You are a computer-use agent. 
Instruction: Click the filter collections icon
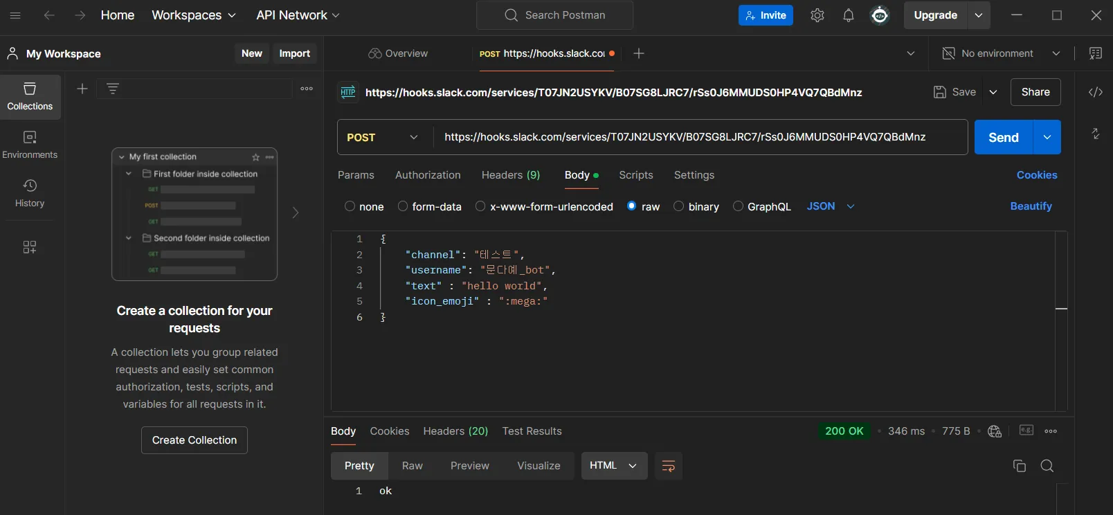coord(113,89)
